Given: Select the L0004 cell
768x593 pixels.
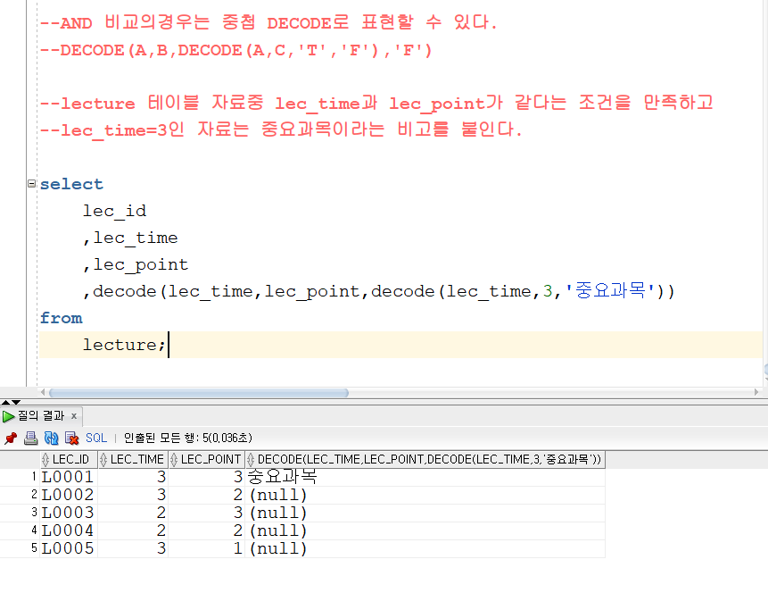Looking at the screenshot, I should click(x=68, y=530).
